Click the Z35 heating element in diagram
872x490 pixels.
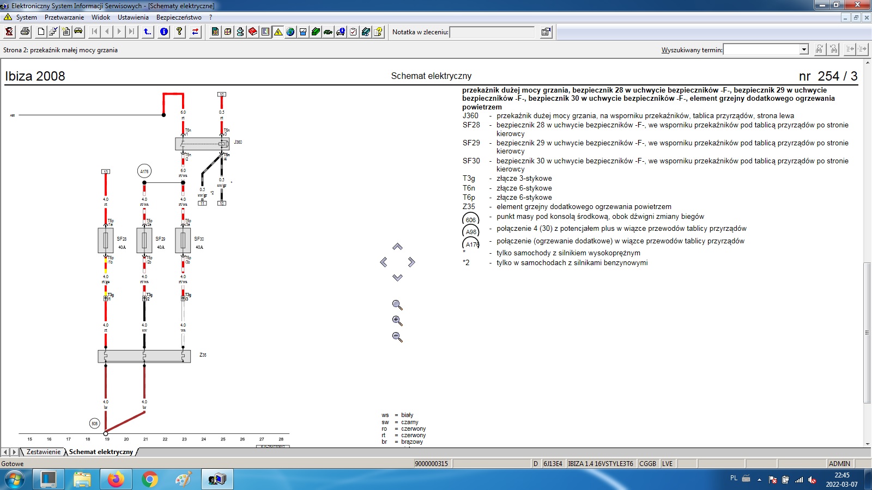pos(144,356)
